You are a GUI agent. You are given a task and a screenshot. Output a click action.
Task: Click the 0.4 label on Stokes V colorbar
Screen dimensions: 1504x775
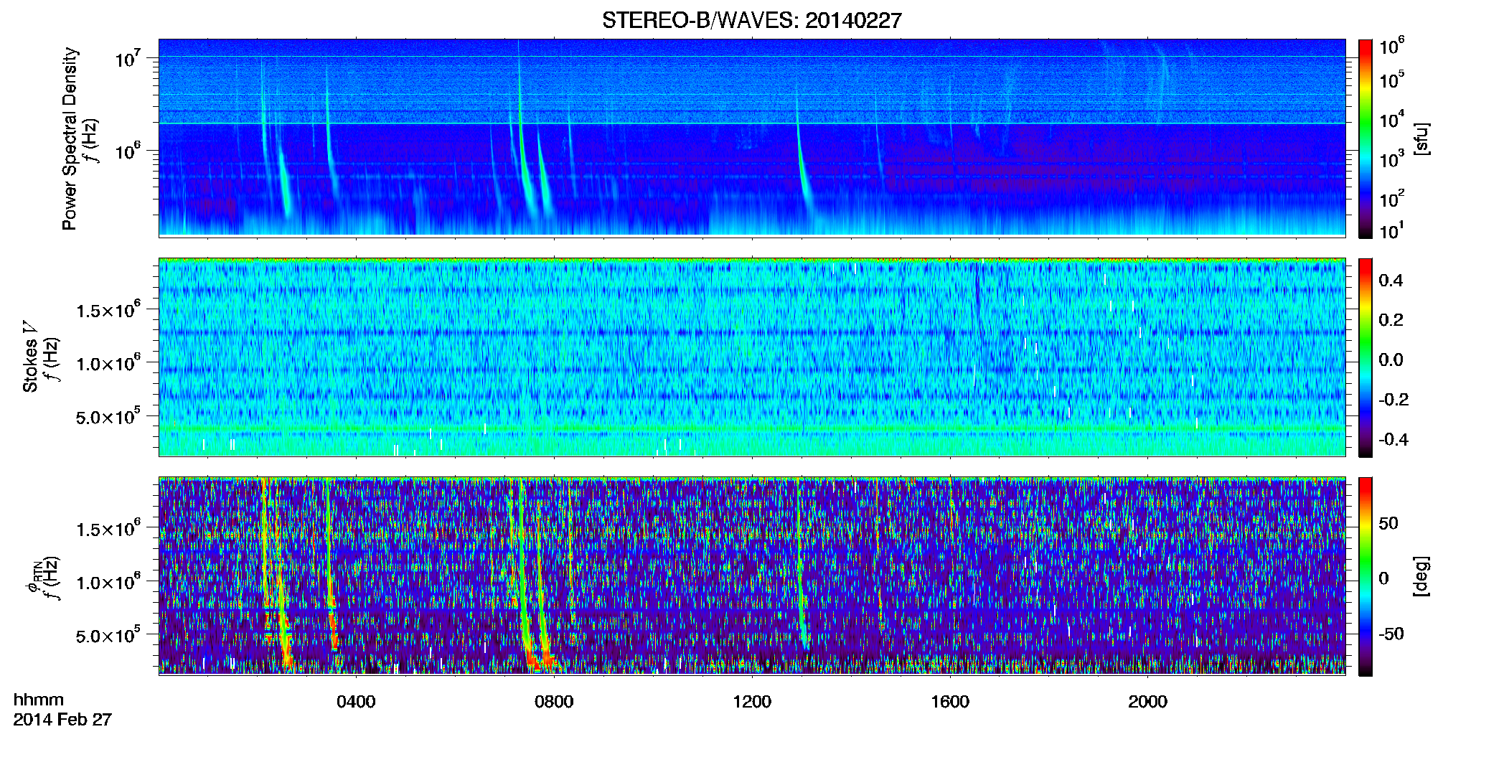point(1391,281)
